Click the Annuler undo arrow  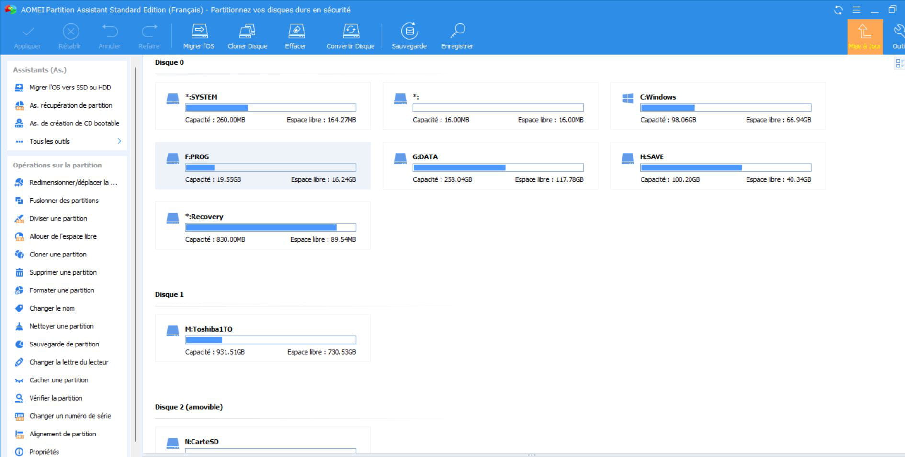(x=110, y=32)
